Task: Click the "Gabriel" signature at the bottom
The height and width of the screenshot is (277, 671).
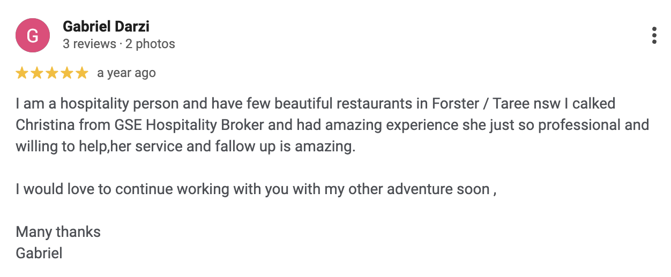Action: pyautogui.click(x=39, y=253)
